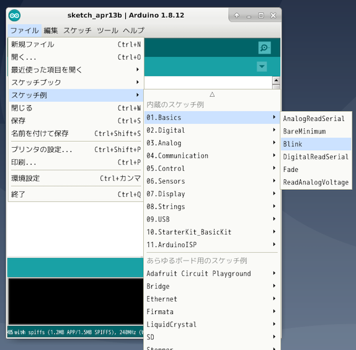356x350 pixels.
Task: Click the editor scrollbar up arrow
Action: 276,81
